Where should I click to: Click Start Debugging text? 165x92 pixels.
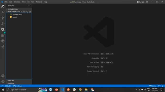pyautogui.click(x=93, y=67)
